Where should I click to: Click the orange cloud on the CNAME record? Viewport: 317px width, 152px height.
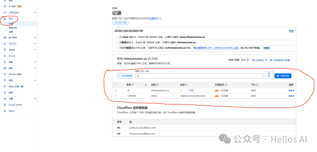coord(217,96)
